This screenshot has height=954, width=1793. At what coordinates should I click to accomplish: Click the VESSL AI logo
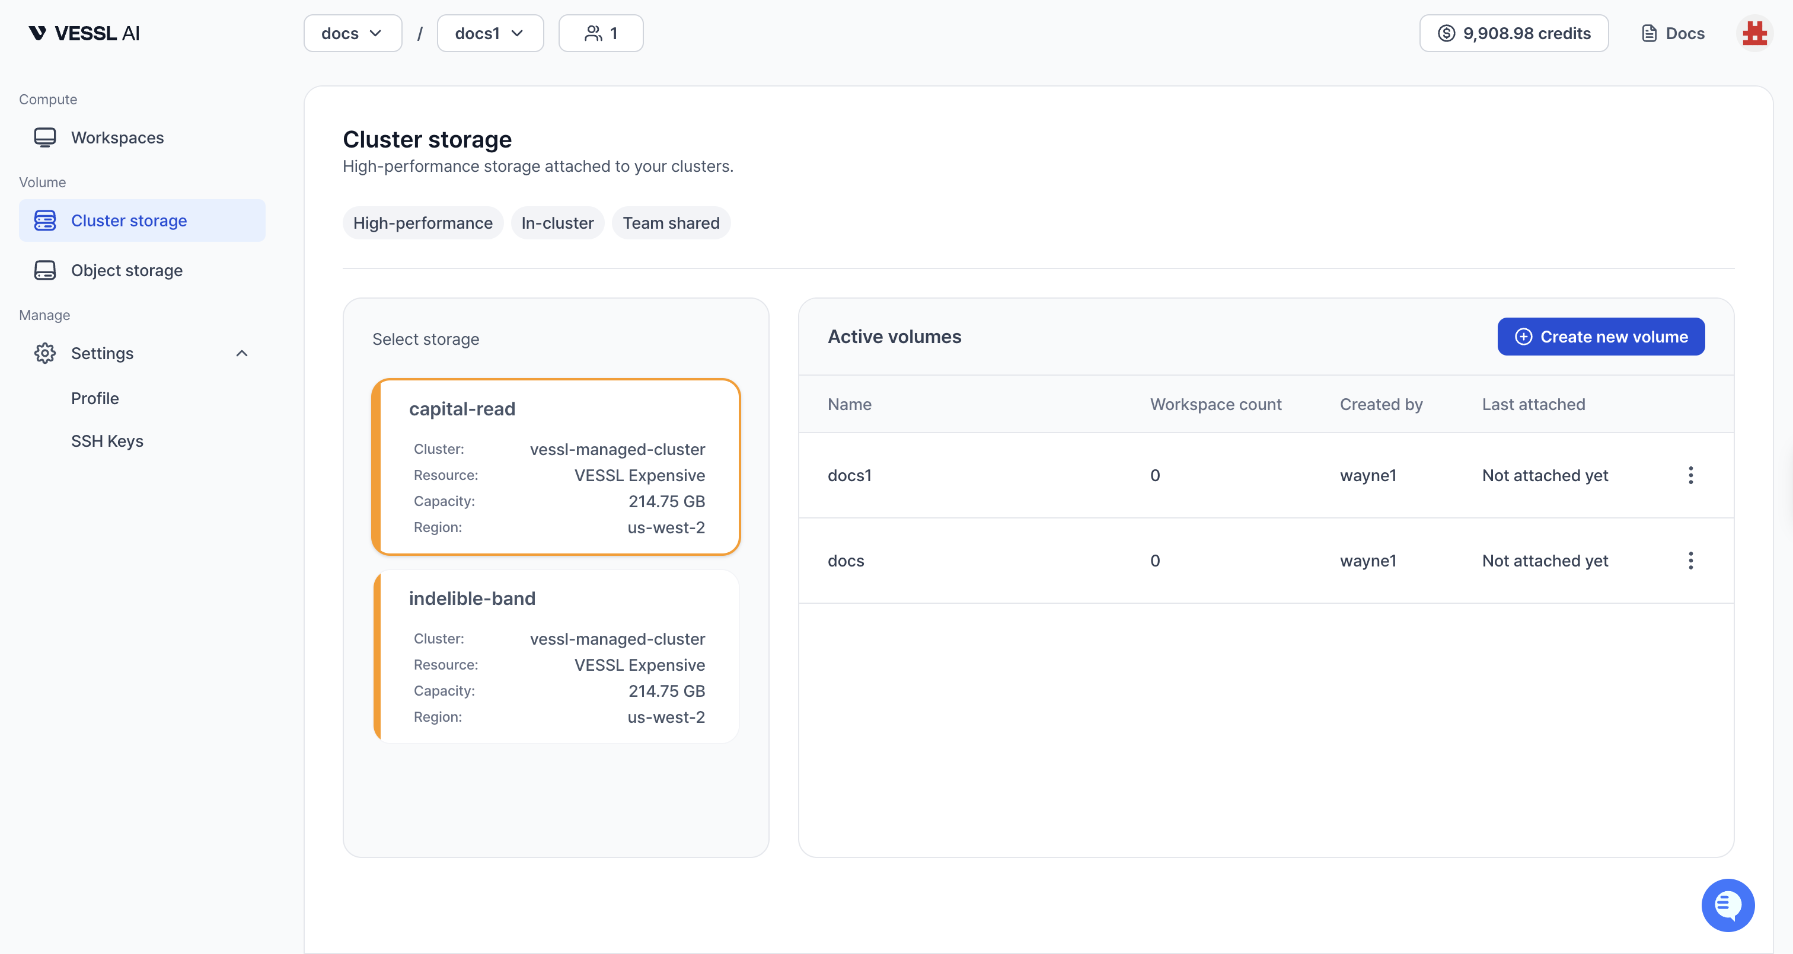pos(84,33)
